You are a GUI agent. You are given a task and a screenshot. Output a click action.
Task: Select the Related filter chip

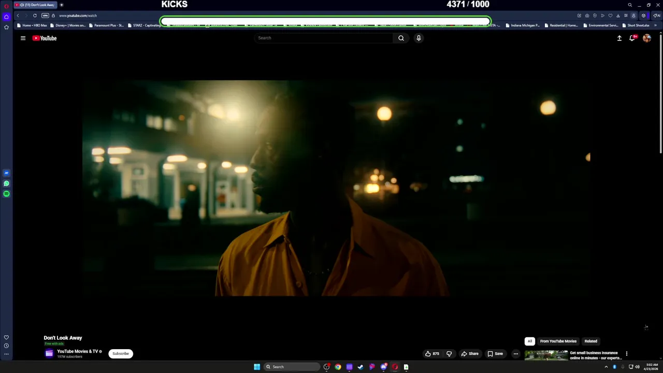[x=591, y=341]
